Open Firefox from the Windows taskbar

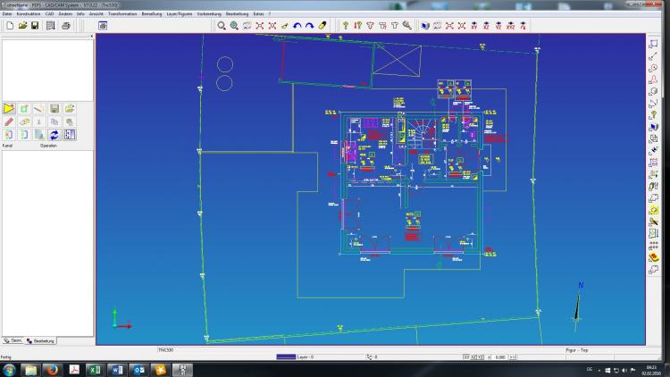(53, 369)
